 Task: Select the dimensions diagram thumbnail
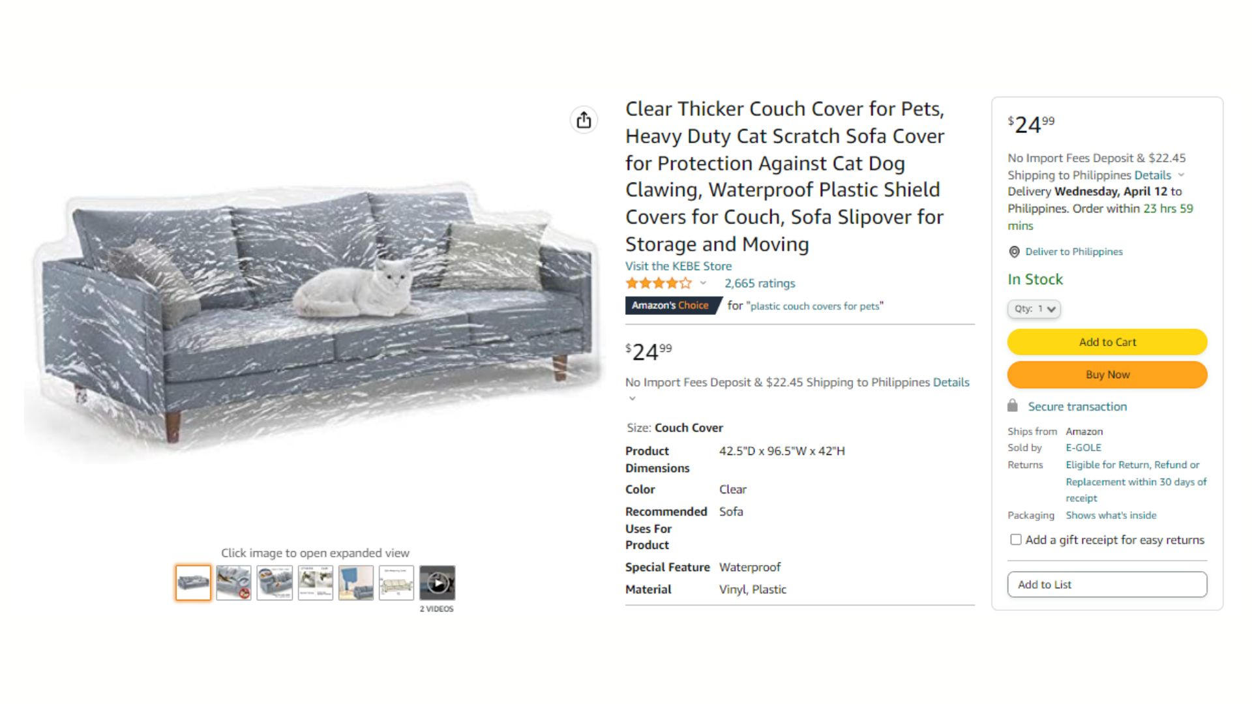(396, 583)
